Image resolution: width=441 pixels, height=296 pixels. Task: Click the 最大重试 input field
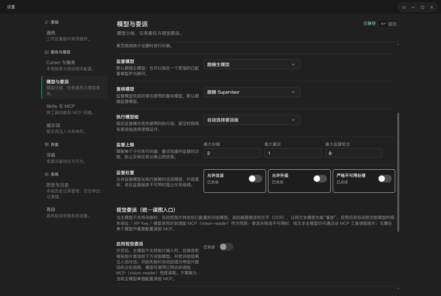pos(293,153)
